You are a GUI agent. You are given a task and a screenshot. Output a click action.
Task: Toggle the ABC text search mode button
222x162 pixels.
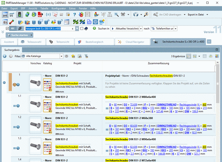(13, 28)
